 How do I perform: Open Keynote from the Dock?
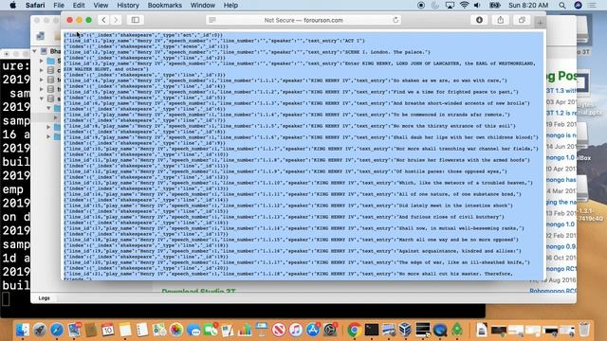262,330
